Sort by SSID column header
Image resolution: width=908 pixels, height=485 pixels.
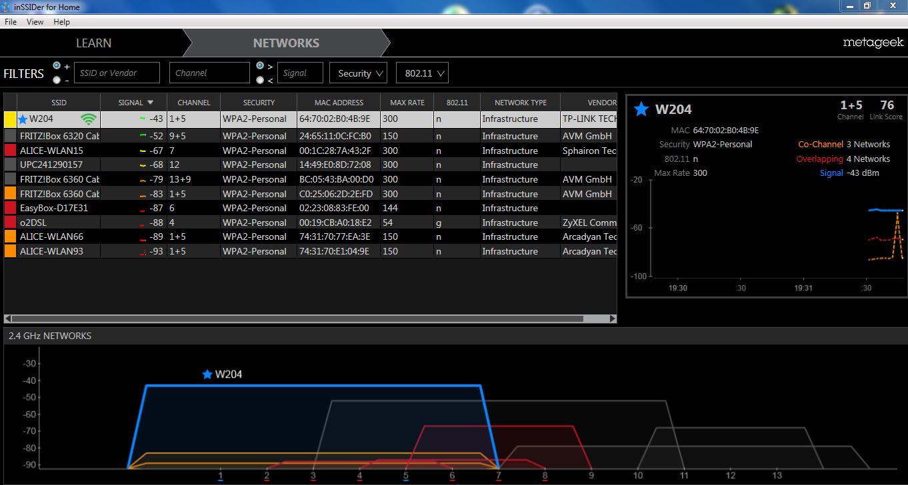(x=59, y=103)
